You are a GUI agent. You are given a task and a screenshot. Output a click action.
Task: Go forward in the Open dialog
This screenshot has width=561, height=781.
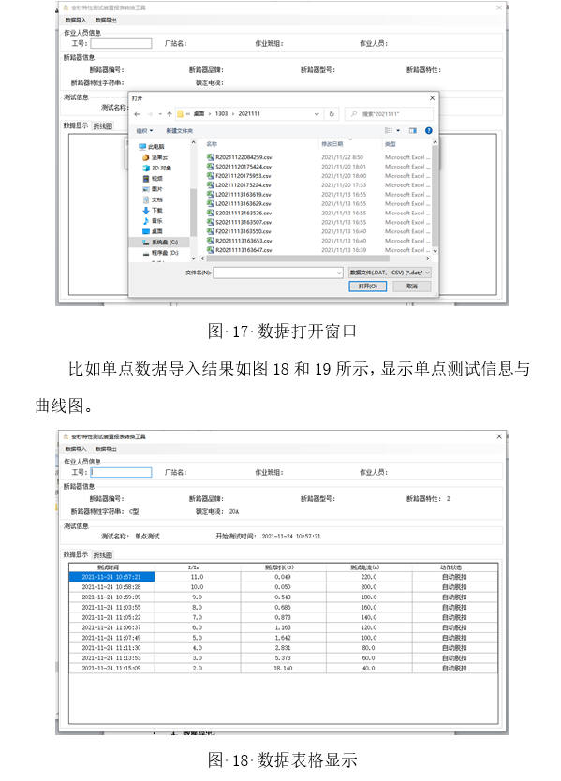click(x=150, y=114)
